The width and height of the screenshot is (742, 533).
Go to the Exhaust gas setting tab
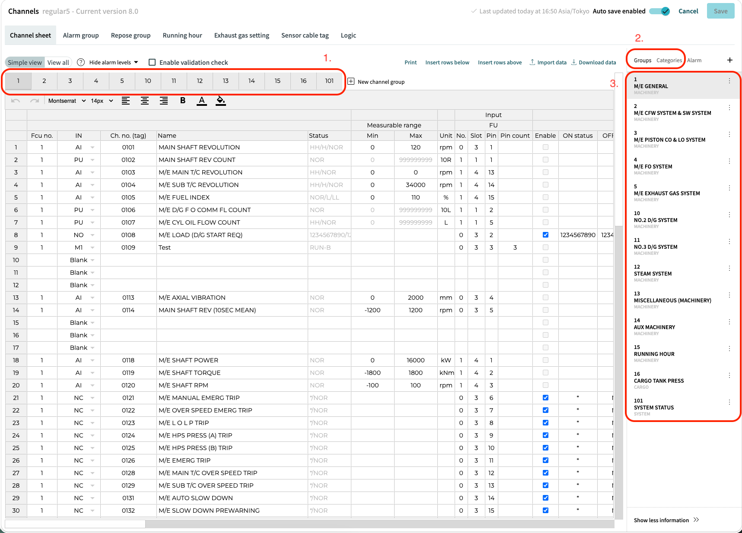coord(242,35)
